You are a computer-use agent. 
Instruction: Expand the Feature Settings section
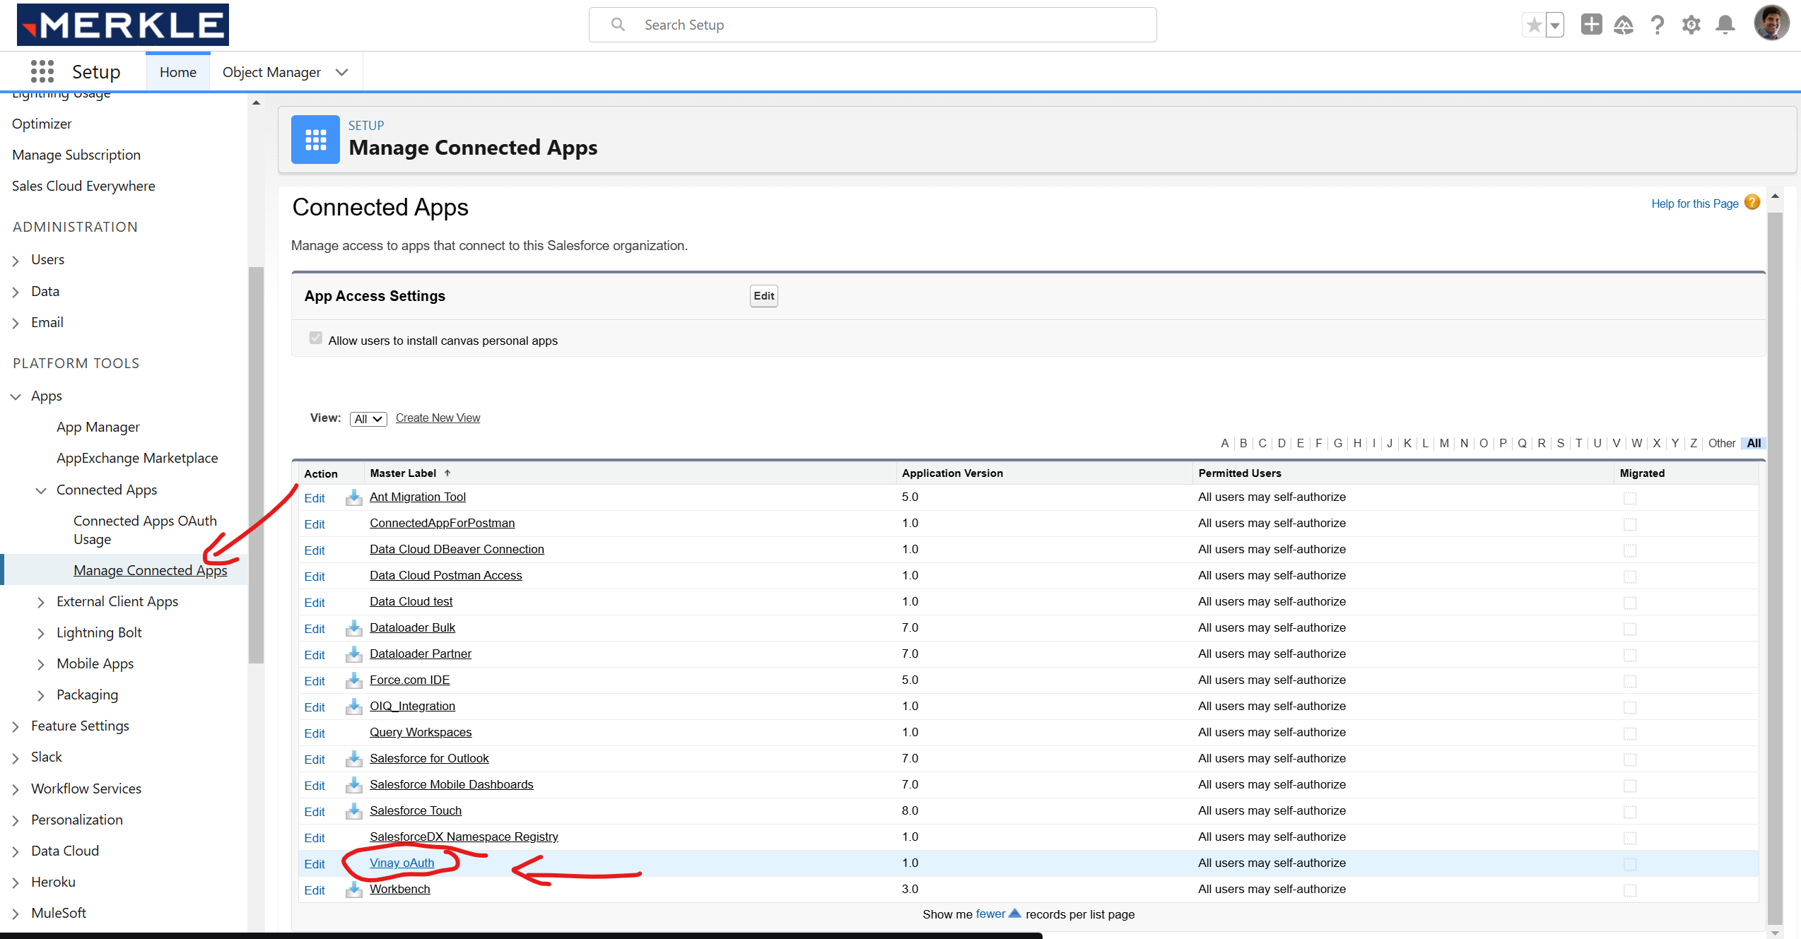(16, 726)
